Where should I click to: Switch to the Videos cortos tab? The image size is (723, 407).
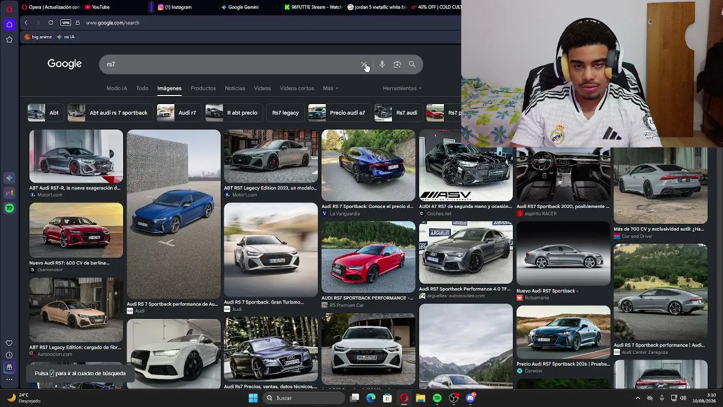(297, 88)
